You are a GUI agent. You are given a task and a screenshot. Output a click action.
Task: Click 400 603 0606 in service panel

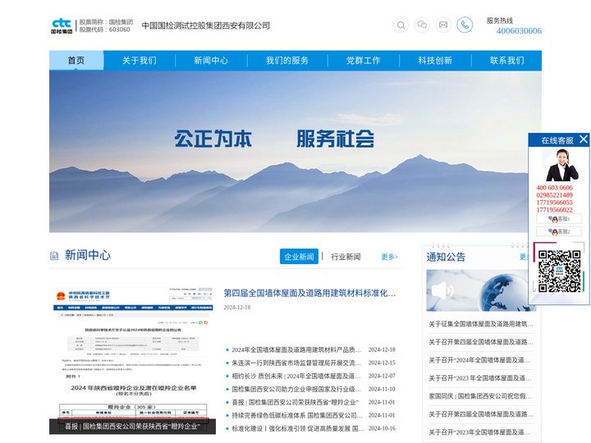click(x=554, y=188)
